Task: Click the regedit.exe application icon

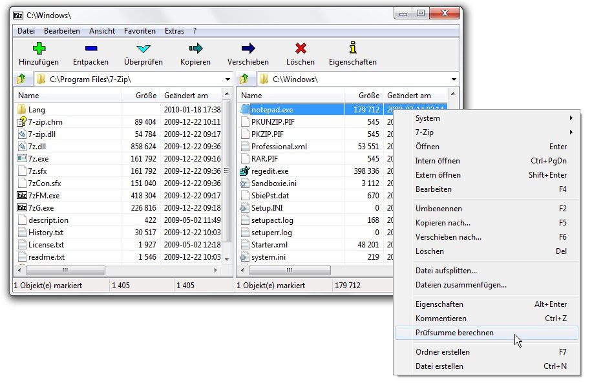Action: coord(245,171)
